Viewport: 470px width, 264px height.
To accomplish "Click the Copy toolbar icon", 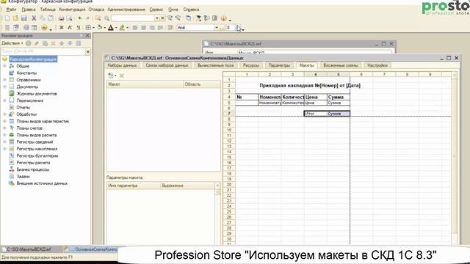I will (43, 18).
